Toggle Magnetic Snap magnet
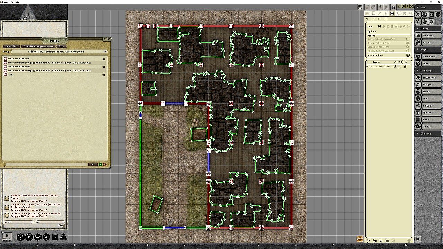The height and width of the screenshot is (249, 443). 408,55
